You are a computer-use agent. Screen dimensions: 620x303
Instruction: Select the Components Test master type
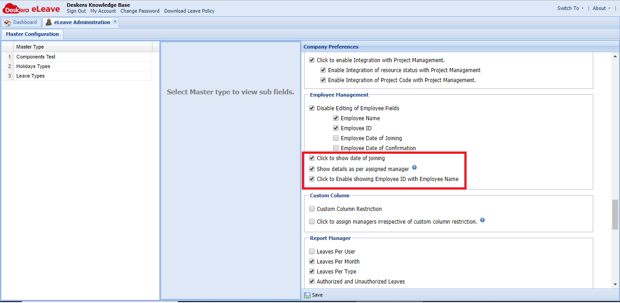76,57
